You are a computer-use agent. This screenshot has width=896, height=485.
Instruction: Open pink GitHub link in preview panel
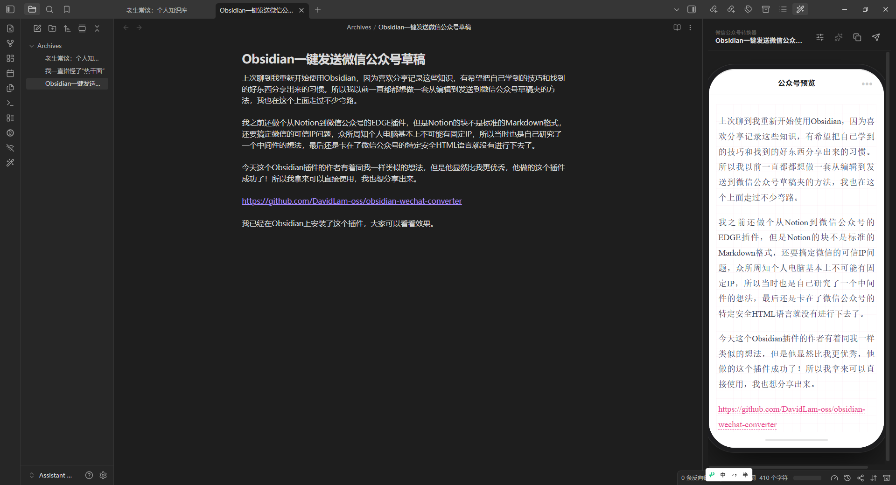tap(791, 417)
